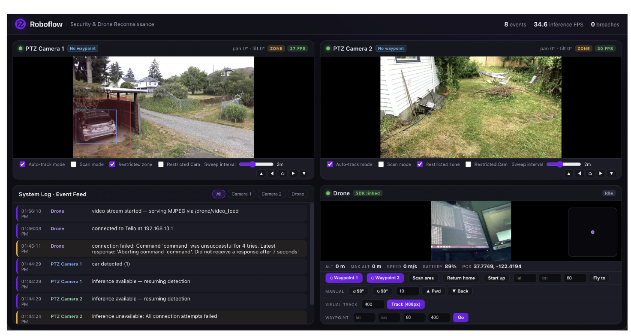Click the Roboflow logo icon
This screenshot has width=631, height=336.
coord(20,24)
